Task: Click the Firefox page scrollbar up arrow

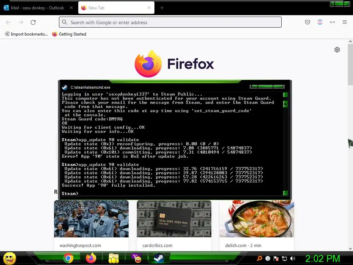Action: pos(350,41)
